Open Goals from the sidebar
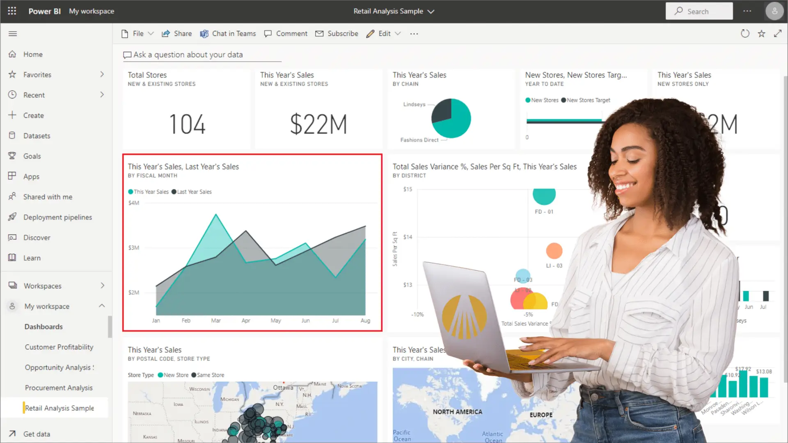This screenshot has height=443, width=788. [32, 156]
